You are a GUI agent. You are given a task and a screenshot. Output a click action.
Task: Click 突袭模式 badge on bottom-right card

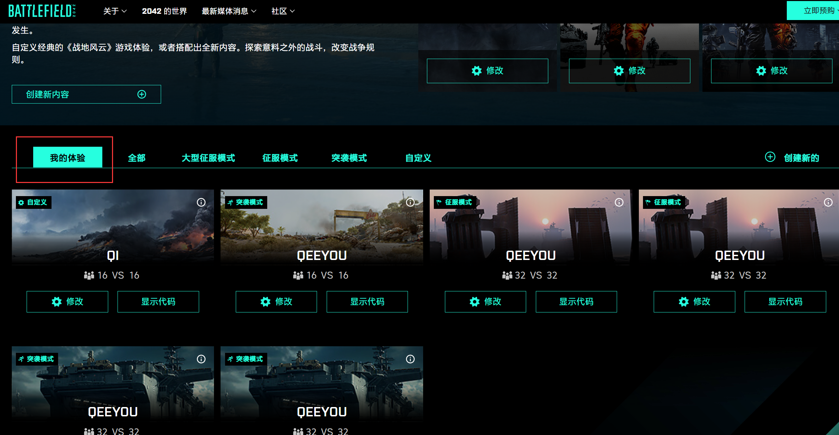[x=246, y=359]
